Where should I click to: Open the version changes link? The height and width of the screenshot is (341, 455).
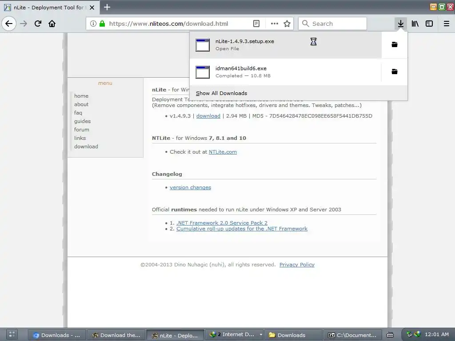tap(190, 187)
